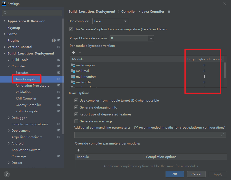Click the add module bytecode version plus icon
The height and width of the screenshot is (180, 231).
click(73, 52)
